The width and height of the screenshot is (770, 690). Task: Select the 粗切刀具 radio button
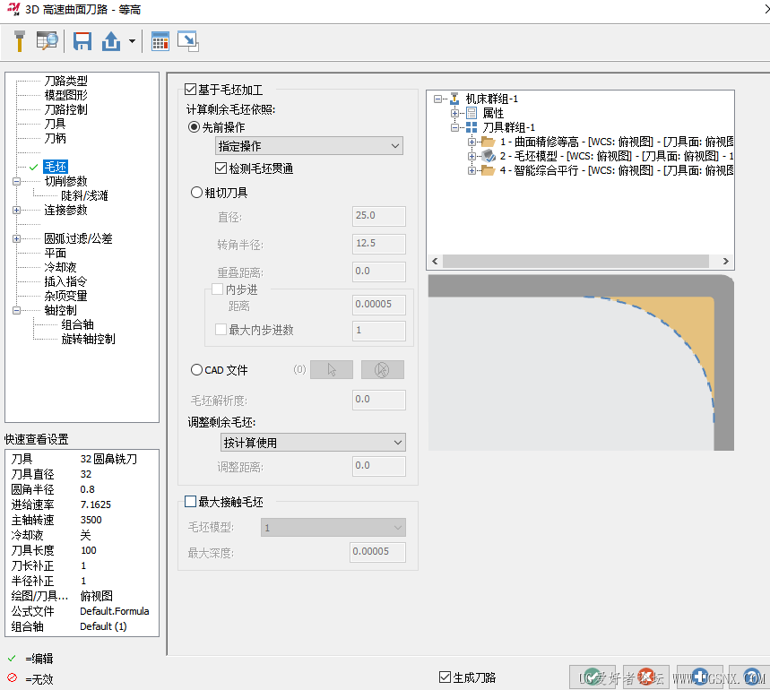pos(196,193)
